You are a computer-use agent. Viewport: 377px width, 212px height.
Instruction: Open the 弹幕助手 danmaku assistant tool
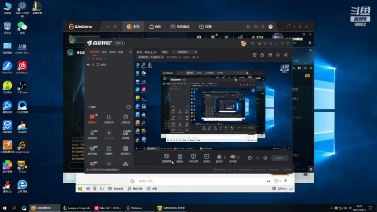92,119
